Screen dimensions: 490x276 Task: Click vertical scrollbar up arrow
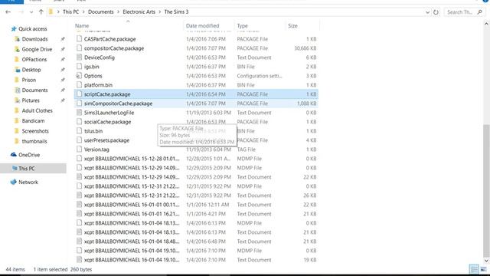486,24
